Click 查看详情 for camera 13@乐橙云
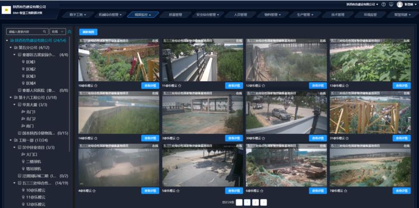The width and height of the screenshot is (419, 208). coord(402,86)
